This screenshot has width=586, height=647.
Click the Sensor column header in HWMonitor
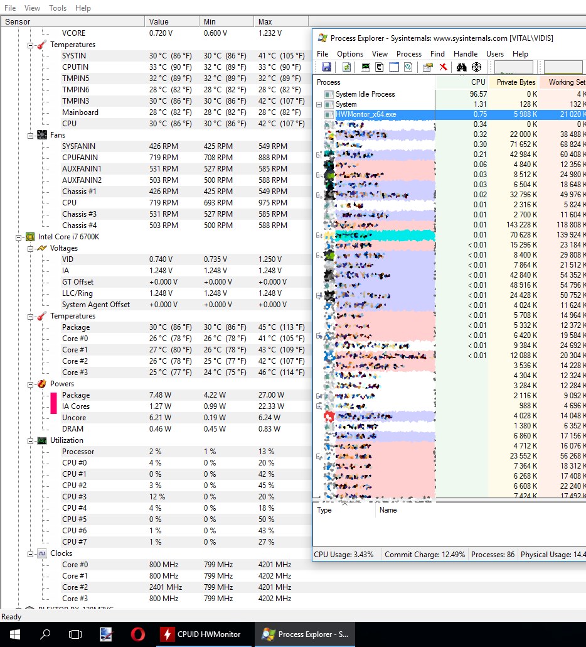click(73, 21)
